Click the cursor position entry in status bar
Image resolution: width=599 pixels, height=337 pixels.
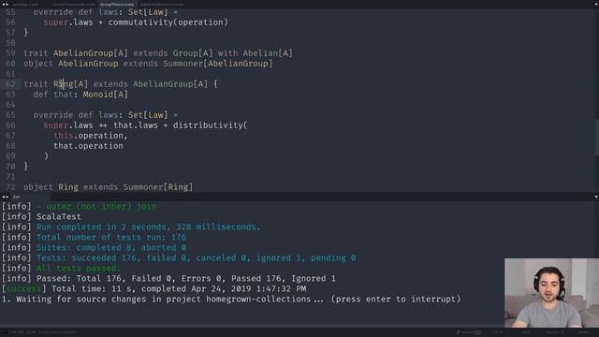(42, 332)
